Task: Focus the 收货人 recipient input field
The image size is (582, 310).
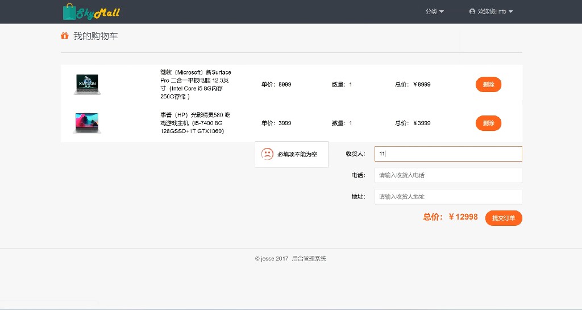Action: [x=448, y=154]
